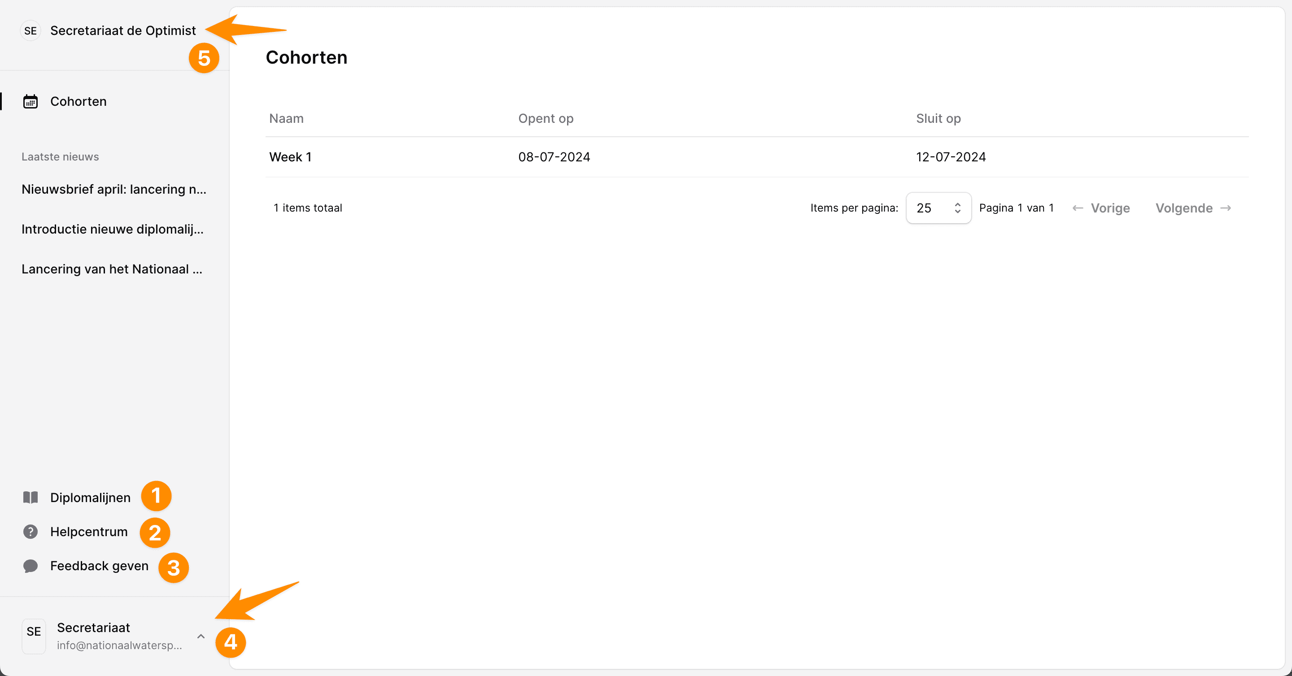Click the Sluit op column header
The width and height of the screenshot is (1292, 676).
coord(938,118)
